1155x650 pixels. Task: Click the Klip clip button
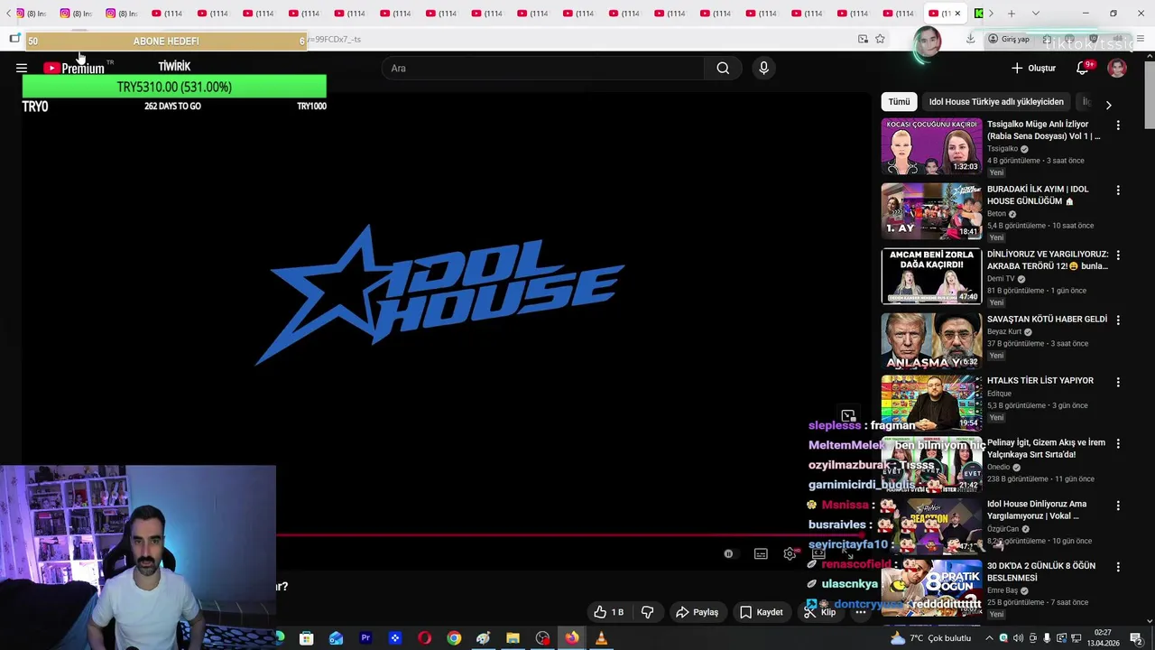(819, 612)
